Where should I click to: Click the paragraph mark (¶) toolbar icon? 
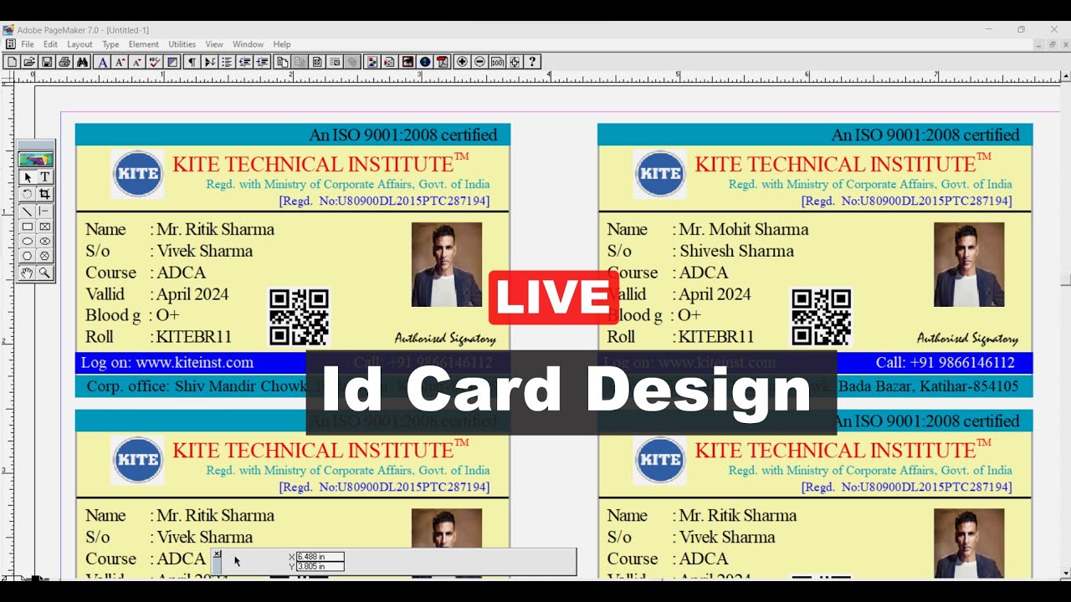192,62
